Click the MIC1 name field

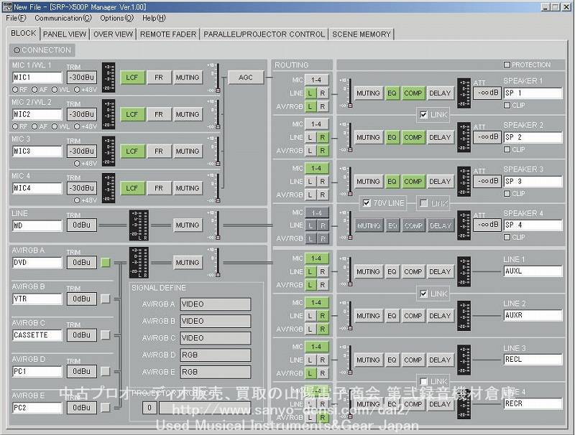click(x=37, y=78)
